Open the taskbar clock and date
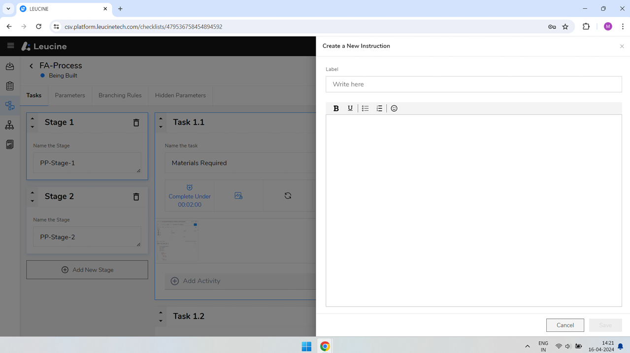Image resolution: width=630 pixels, height=353 pixels. point(601,346)
